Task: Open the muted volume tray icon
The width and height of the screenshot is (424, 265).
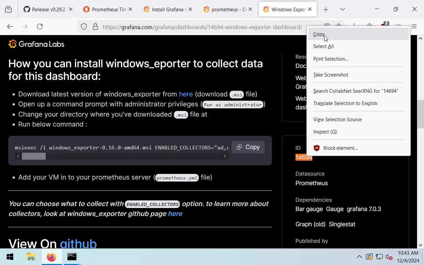Action: tap(389, 257)
